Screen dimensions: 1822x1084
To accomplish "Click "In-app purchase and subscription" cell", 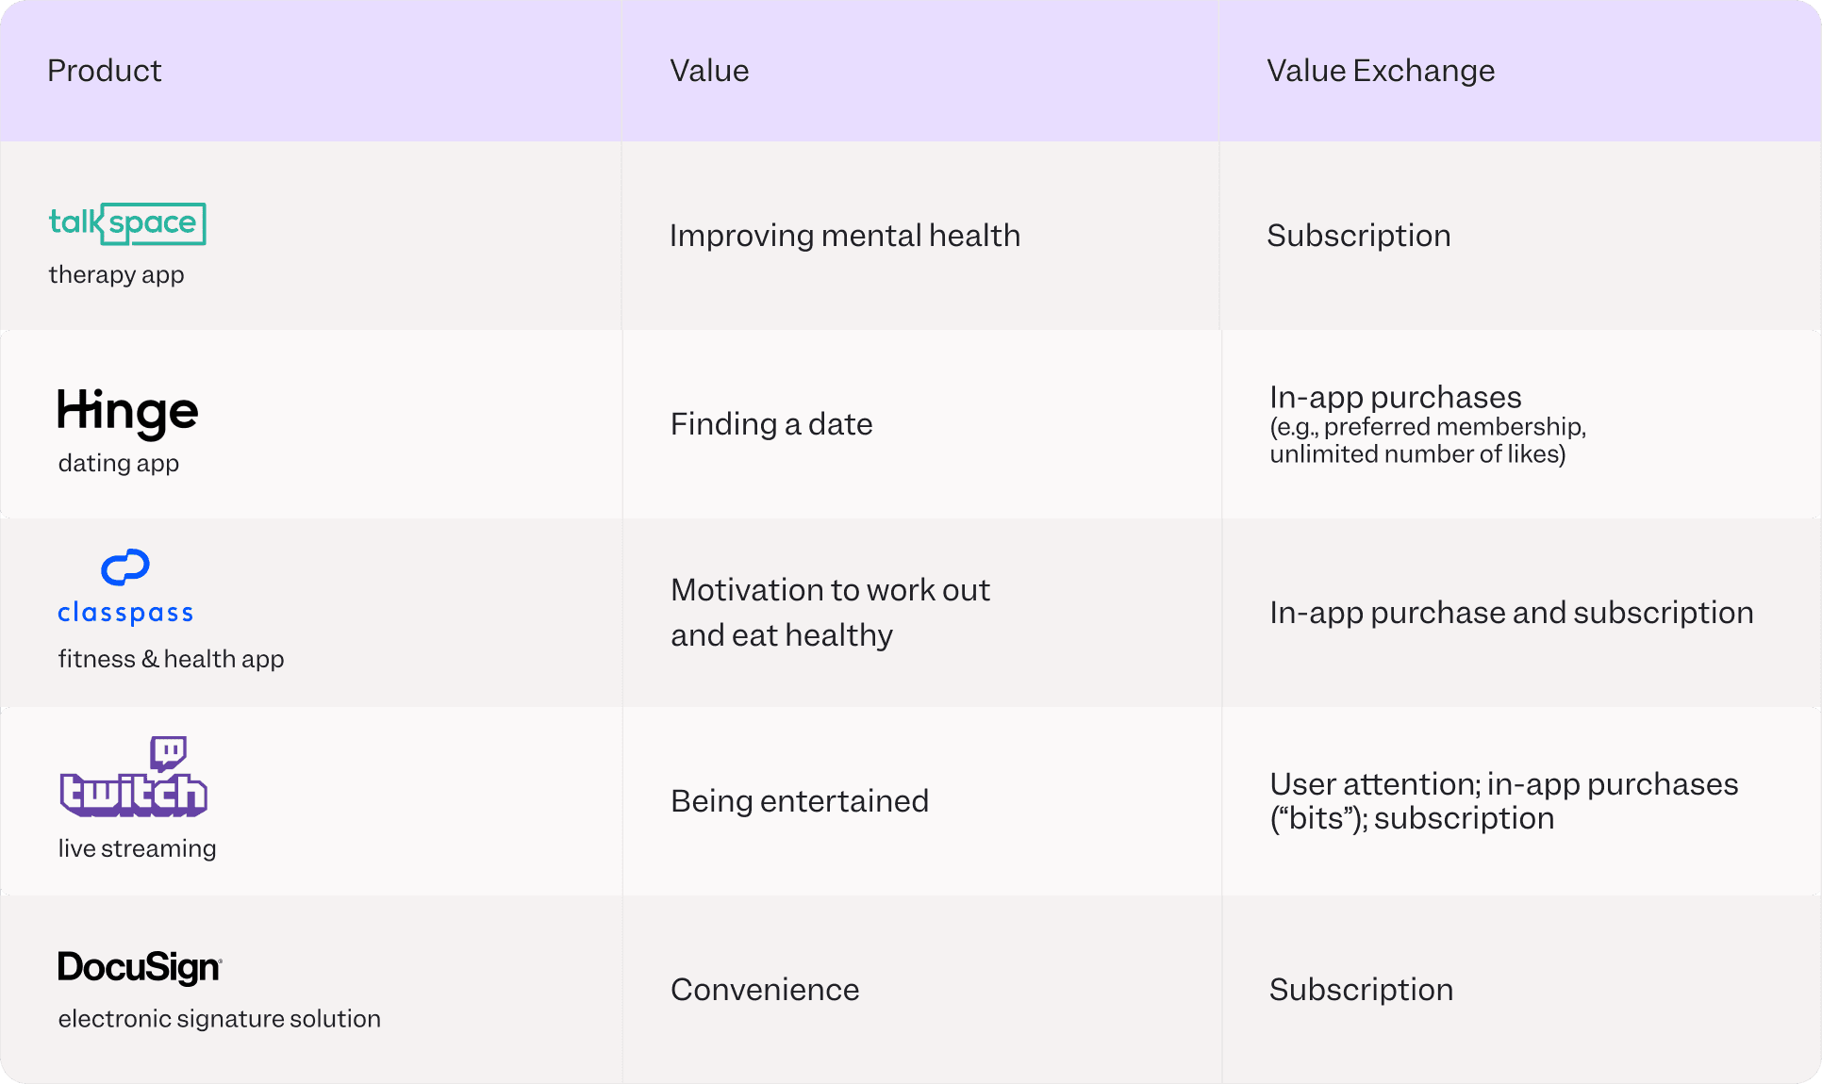I will 1511,613.
